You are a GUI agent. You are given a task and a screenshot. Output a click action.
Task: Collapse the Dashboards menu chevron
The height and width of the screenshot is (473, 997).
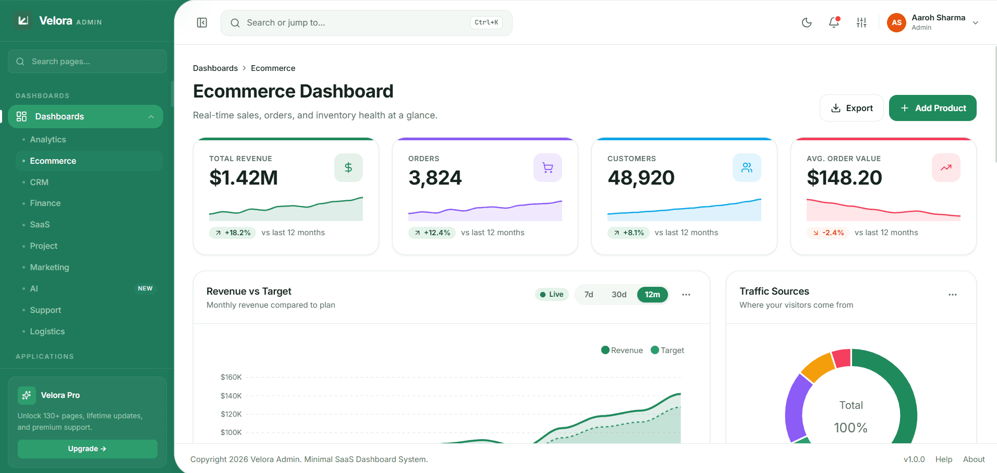point(151,117)
